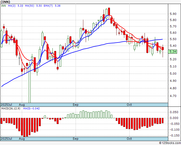Viewport: 181px width, 145px height.
Task: Click Sep on price chart time axis
Action: (x=76, y=105)
